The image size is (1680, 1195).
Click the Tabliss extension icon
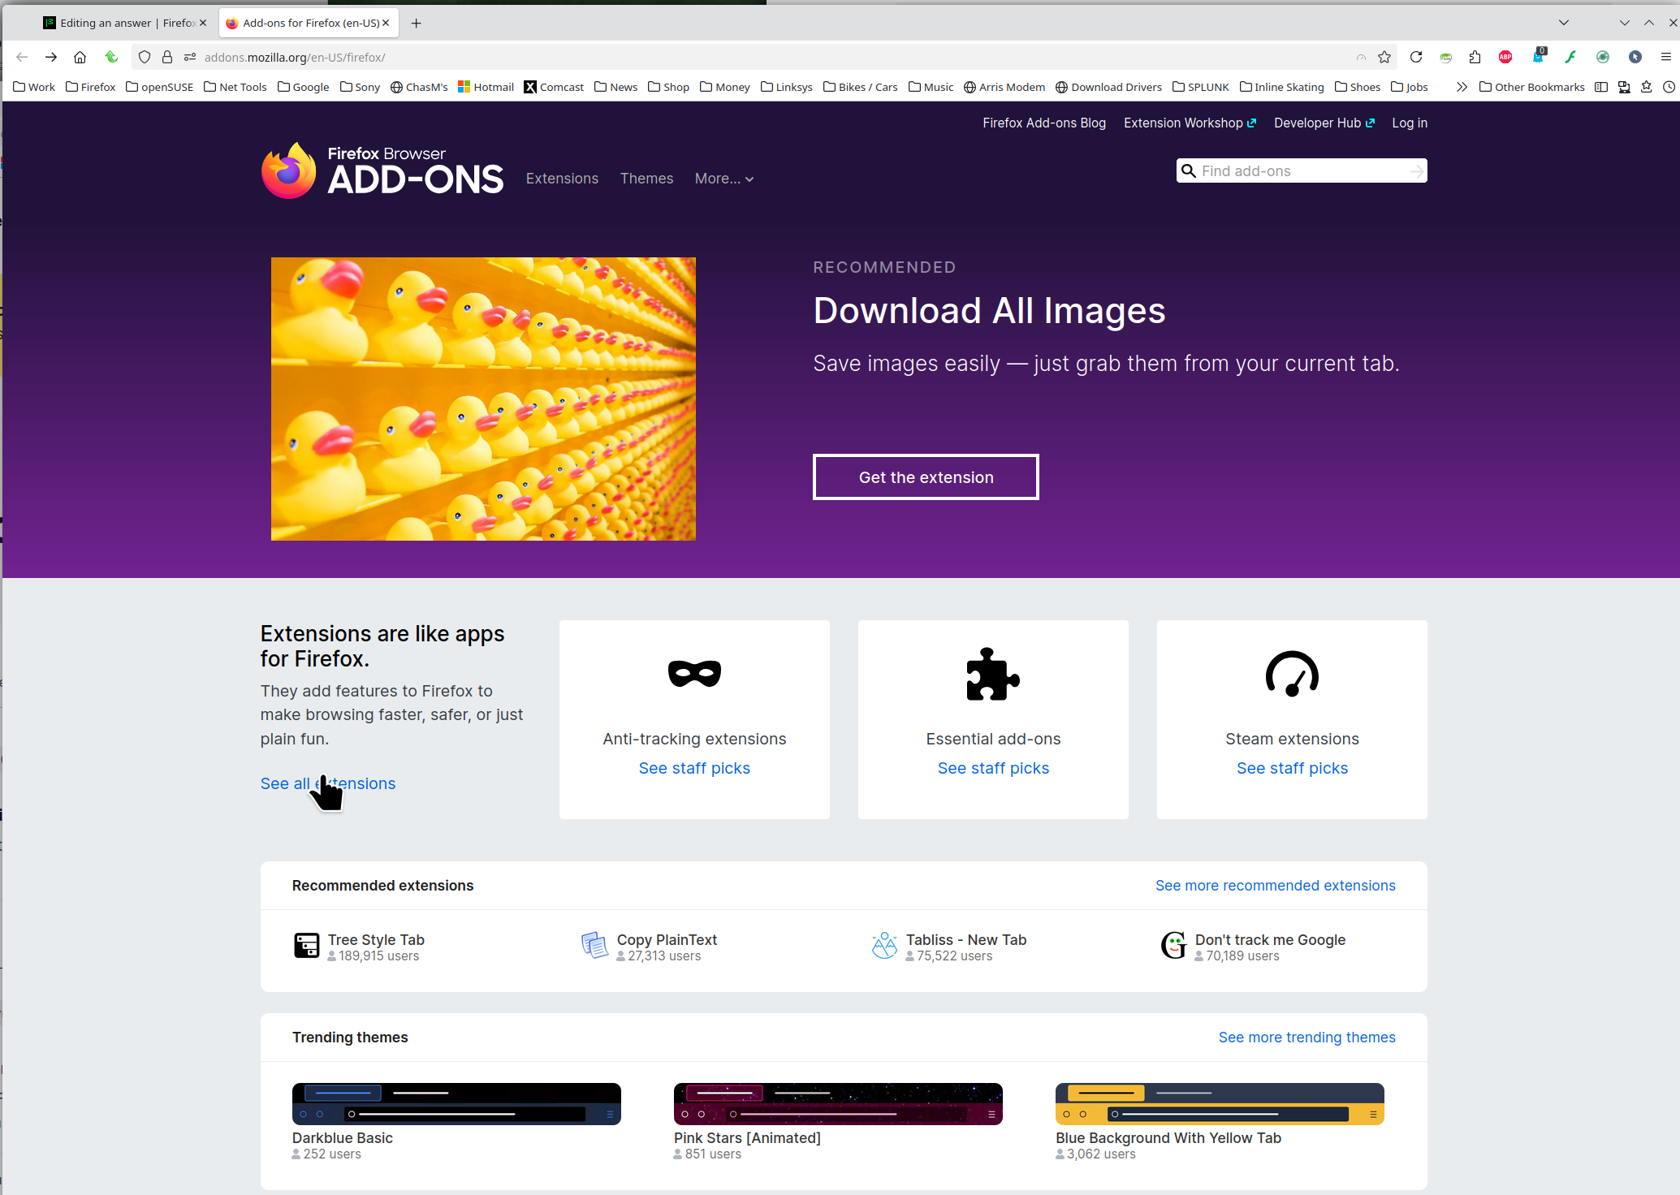tap(884, 946)
